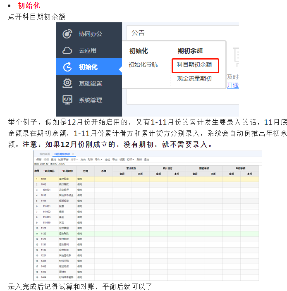The width and height of the screenshot is (287, 291).
Task: Click 初始化导航 in the flyout menu
Action: click(x=143, y=64)
